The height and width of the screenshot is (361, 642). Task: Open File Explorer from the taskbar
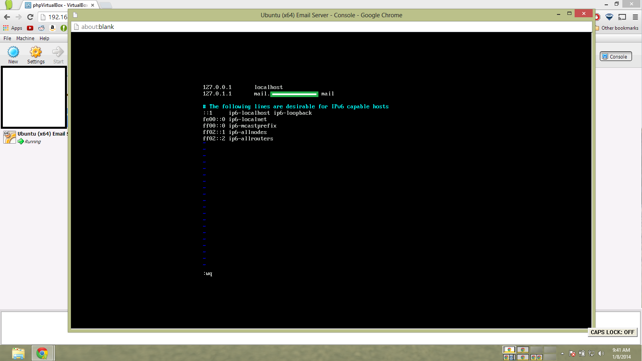(18, 353)
